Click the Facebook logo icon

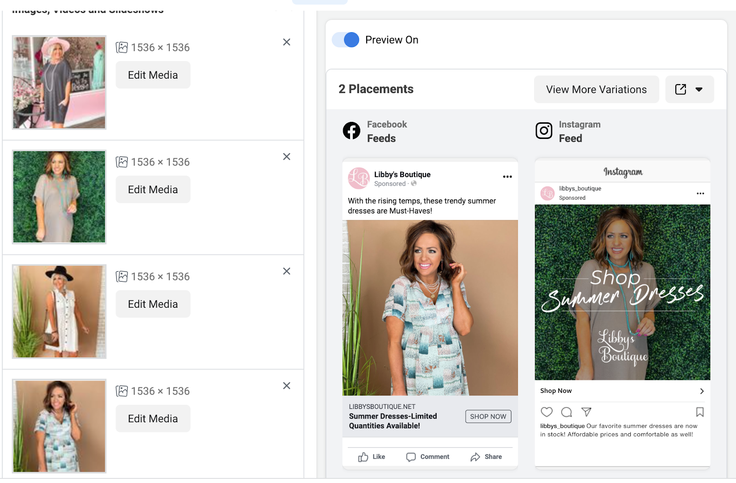pos(351,131)
